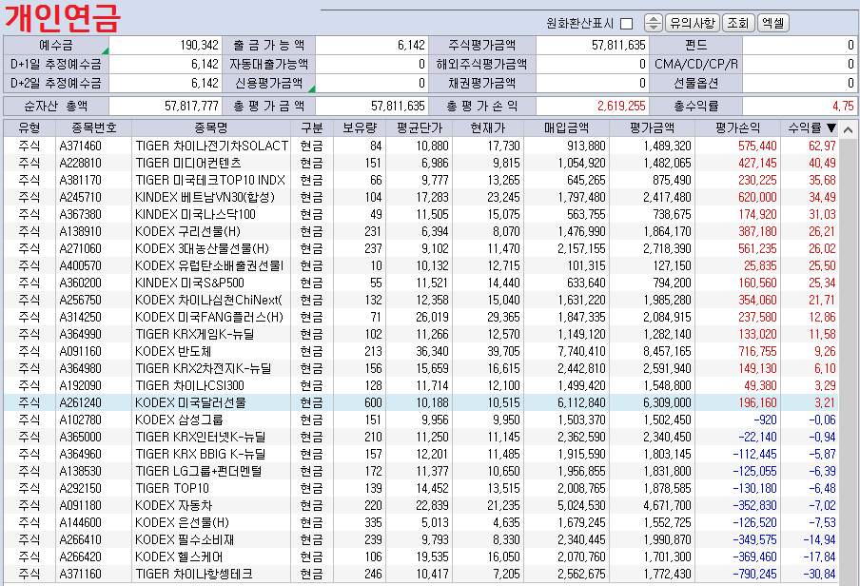The width and height of the screenshot is (860, 586).
Task: Click the 평균단가 column header
Action: [x=419, y=127]
